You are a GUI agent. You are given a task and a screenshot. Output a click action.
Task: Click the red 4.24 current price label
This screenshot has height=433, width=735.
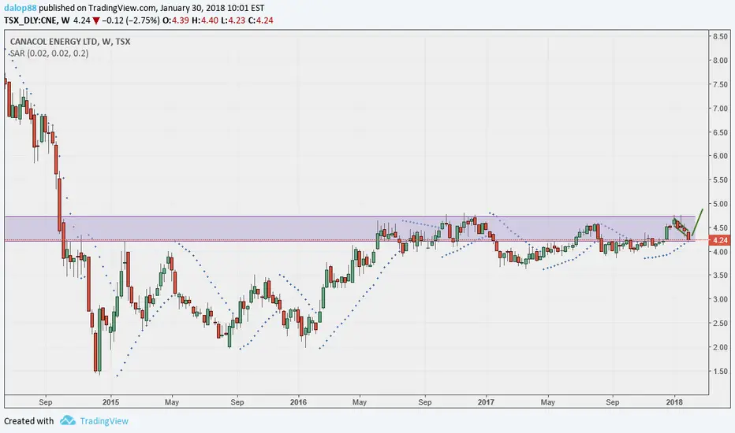point(721,240)
